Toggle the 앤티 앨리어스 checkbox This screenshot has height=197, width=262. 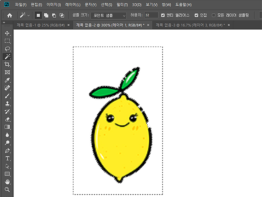tap(163, 15)
